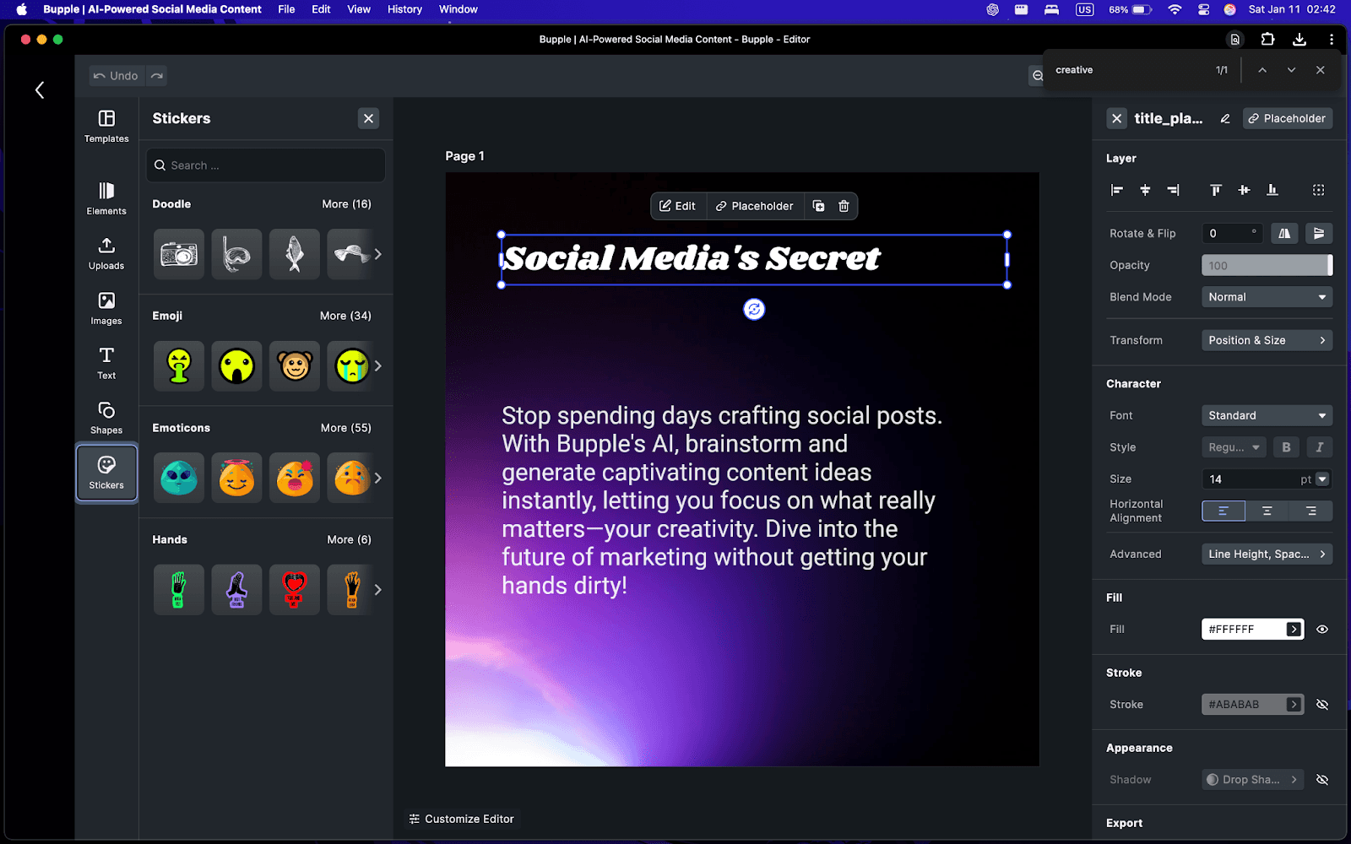
Task: Open the Window menu
Action: point(458,9)
